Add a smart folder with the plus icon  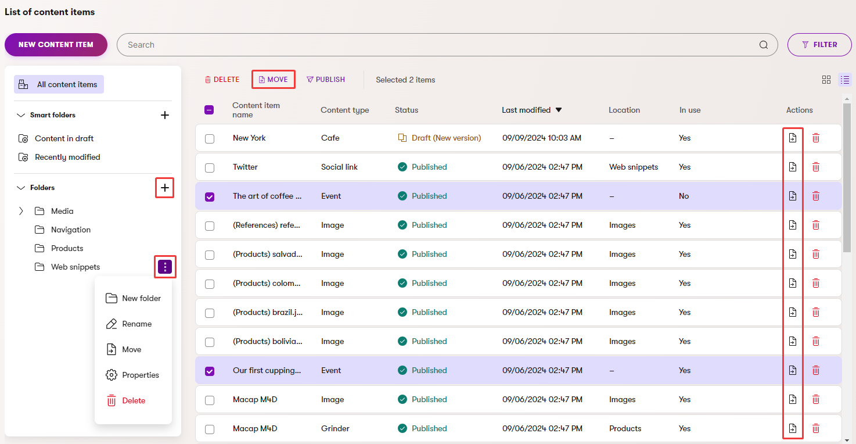pyautogui.click(x=165, y=115)
